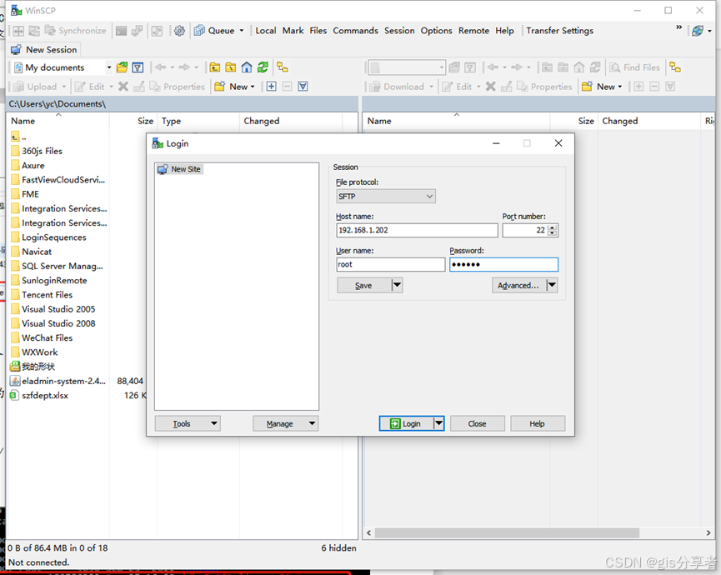Open the Help menu
This screenshot has height=575, width=721.
504,31
